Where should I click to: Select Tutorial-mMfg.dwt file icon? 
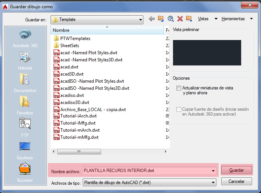pyautogui.click(x=56, y=137)
